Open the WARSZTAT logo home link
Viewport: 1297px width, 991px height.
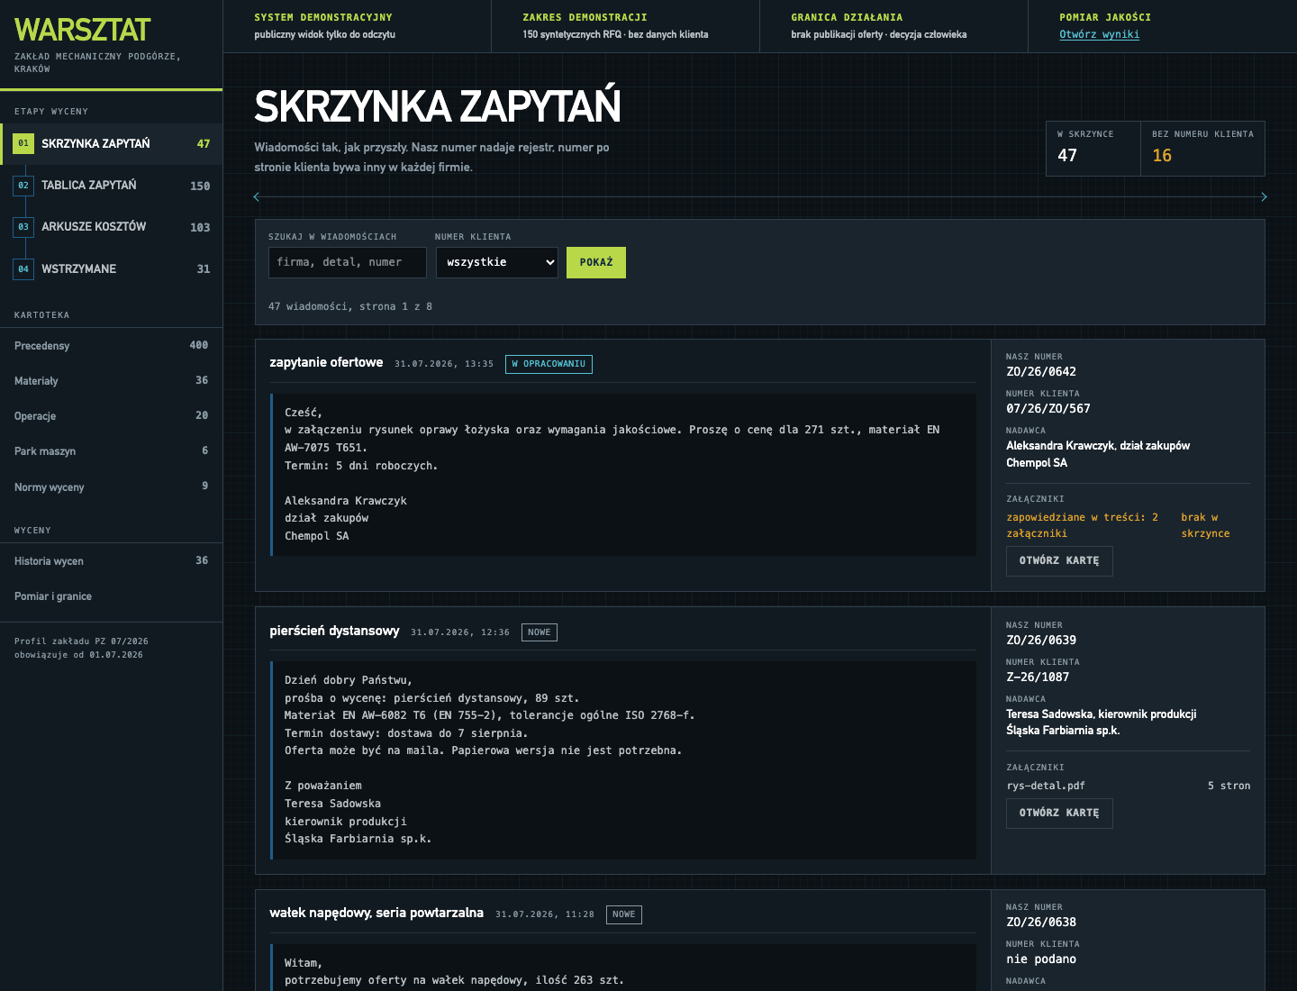pos(82,30)
